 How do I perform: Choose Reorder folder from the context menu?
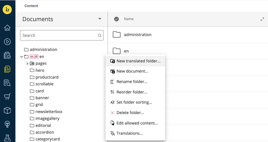[135, 92]
